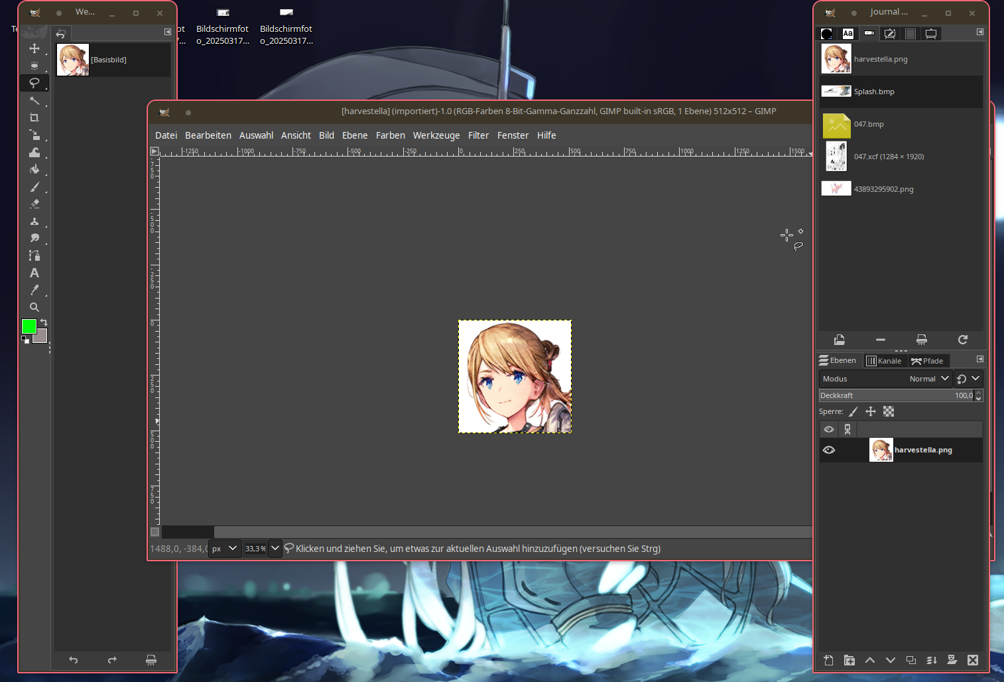Toggle the paint pixels lock
Screen dimensions: 1004x682
853,411
